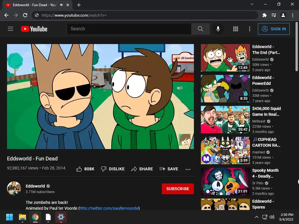Image resolution: width=299 pixels, height=224 pixels.
Task: Open Chrome media controls icon
Action: [x=274, y=15]
